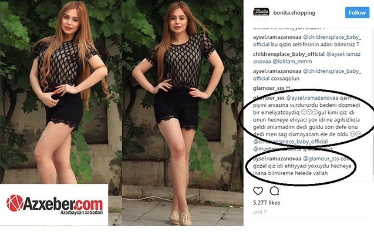The image size is (374, 235).
Task: Open the left photo of the post
Action: (61, 92)
